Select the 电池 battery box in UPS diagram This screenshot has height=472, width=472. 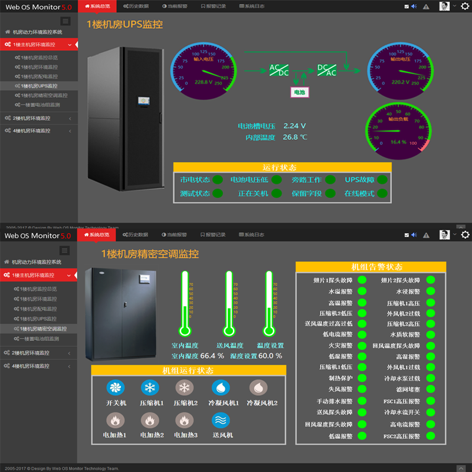pos(300,92)
